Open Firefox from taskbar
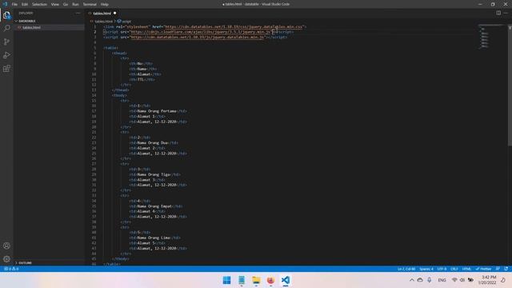This screenshot has height=288, width=512. click(270, 280)
